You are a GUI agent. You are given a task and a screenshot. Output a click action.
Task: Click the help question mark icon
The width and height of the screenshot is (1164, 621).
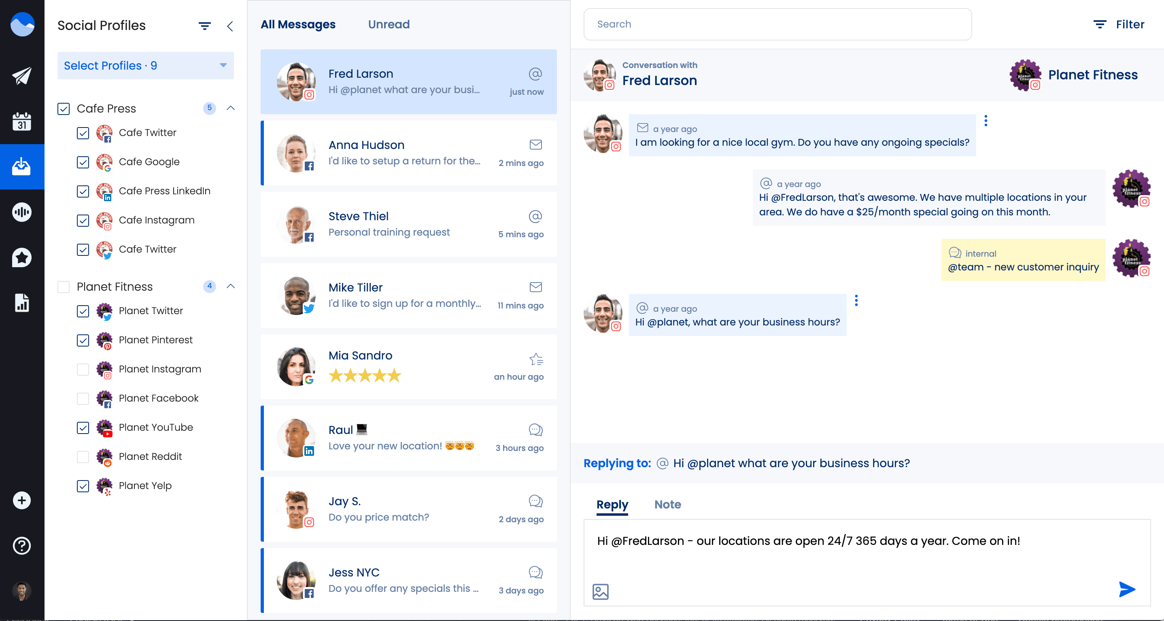coord(22,546)
